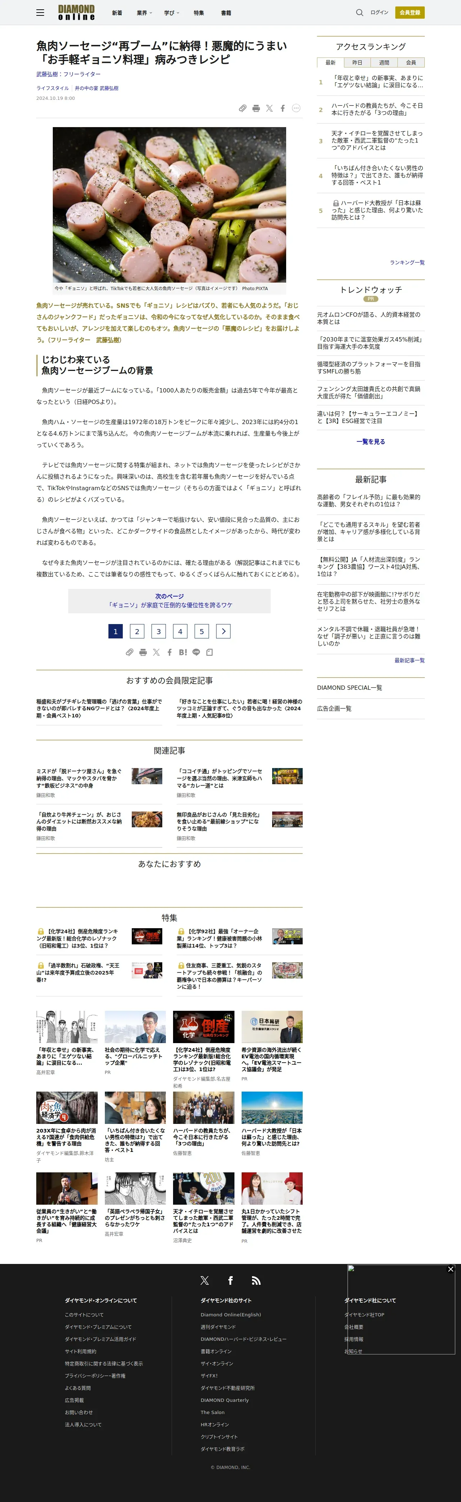Go to pagination page 3
461x1502 pixels.
(159, 631)
